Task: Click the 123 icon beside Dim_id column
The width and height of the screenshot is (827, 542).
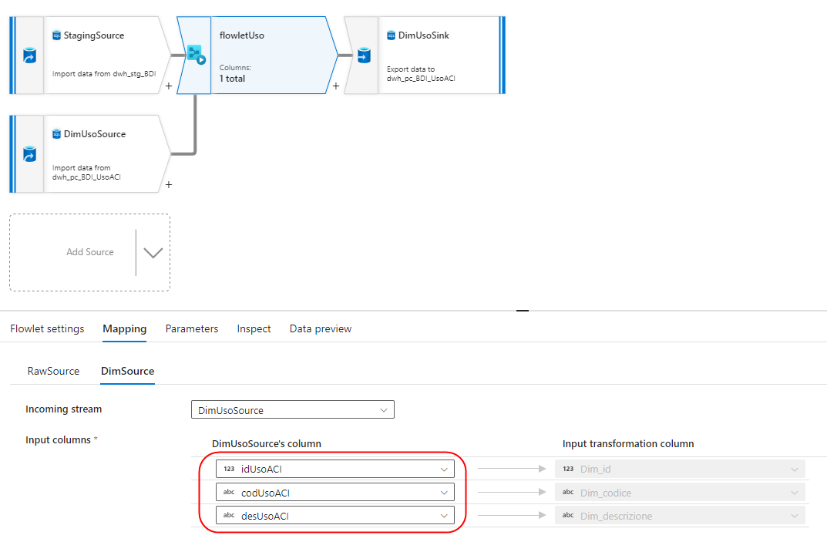Action: tap(568, 468)
